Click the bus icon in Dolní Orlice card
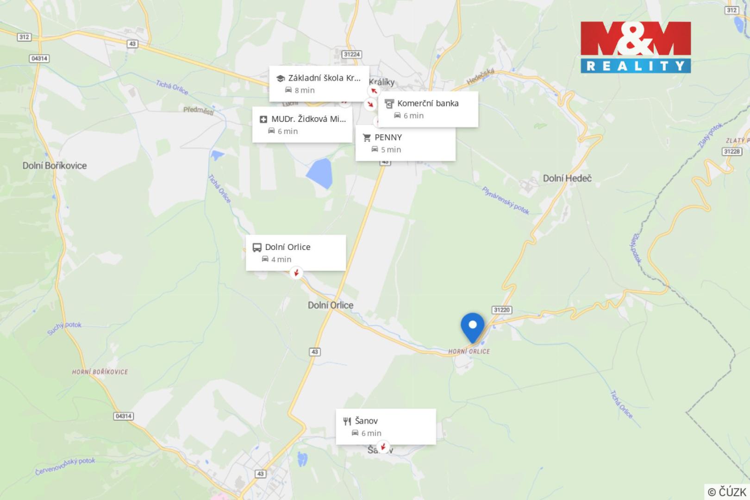 click(x=257, y=247)
